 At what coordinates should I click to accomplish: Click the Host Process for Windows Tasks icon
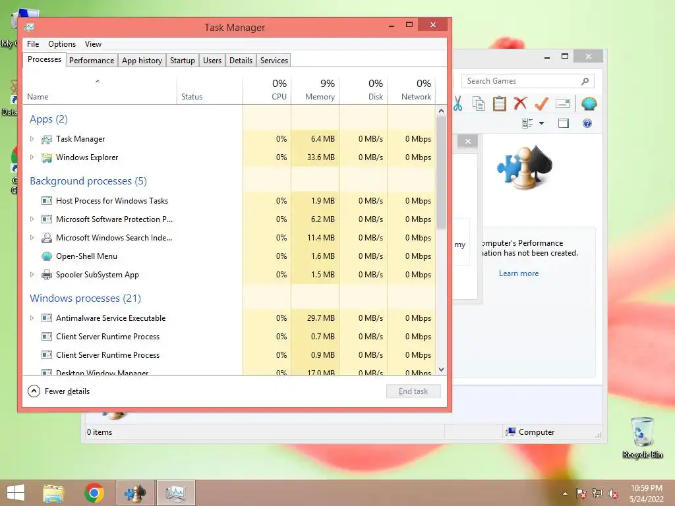[x=47, y=201]
